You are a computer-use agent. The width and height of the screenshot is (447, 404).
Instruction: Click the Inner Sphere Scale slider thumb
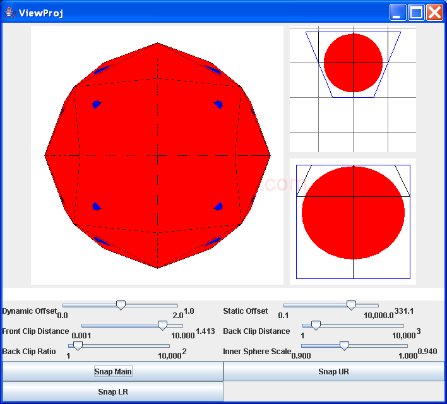[x=344, y=345]
